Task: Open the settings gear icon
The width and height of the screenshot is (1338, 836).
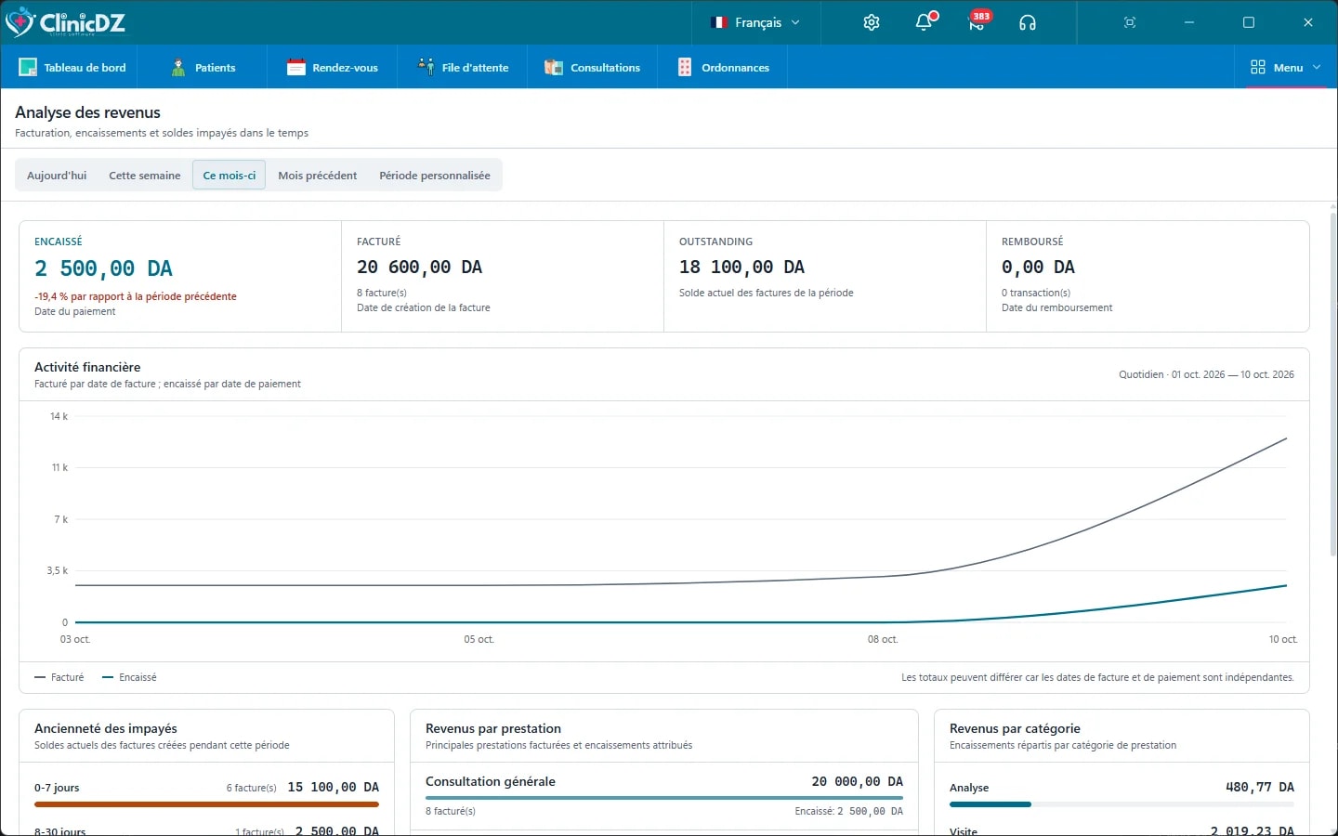Action: [x=872, y=22]
